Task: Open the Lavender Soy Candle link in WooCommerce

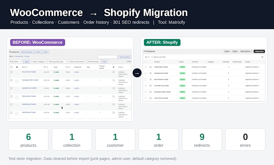Action: (x=29, y=88)
